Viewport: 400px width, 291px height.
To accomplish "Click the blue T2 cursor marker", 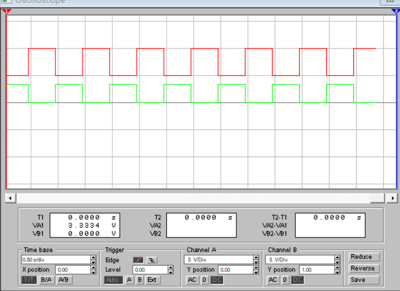I will 395,11.
